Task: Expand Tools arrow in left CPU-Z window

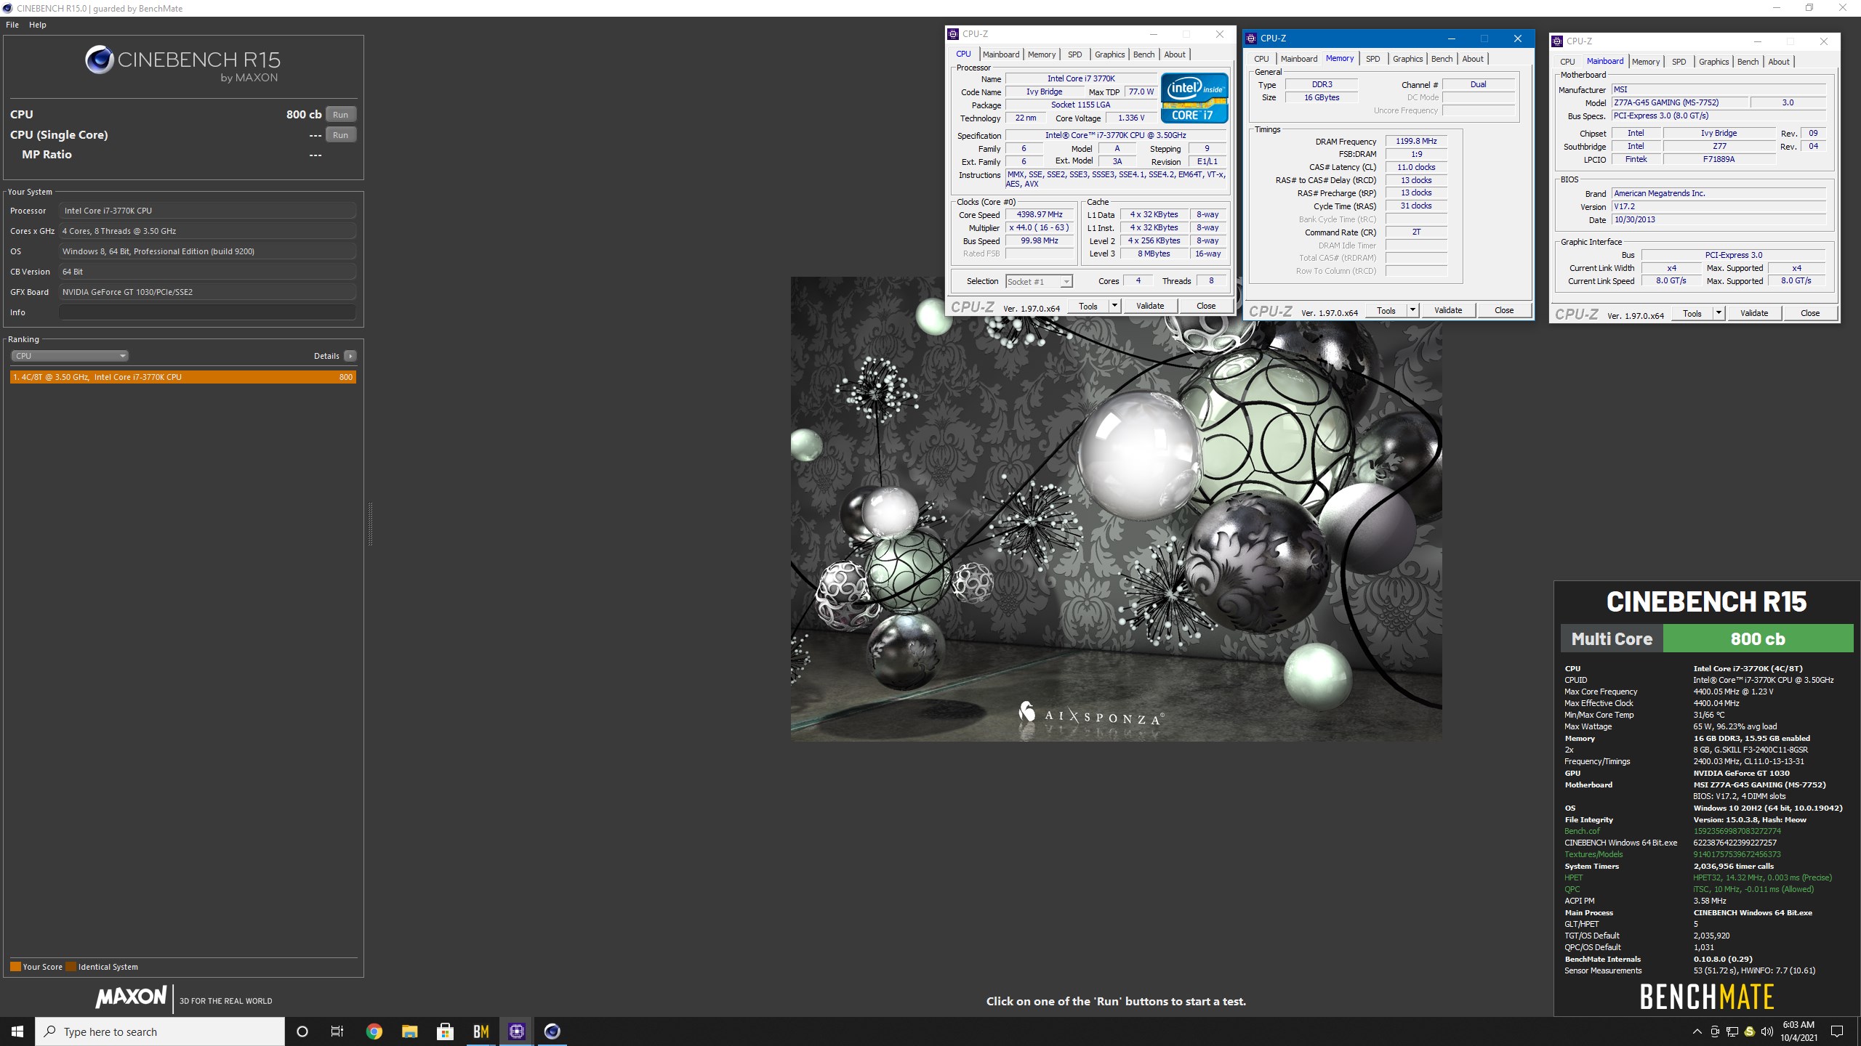Action: (1114, 306)
